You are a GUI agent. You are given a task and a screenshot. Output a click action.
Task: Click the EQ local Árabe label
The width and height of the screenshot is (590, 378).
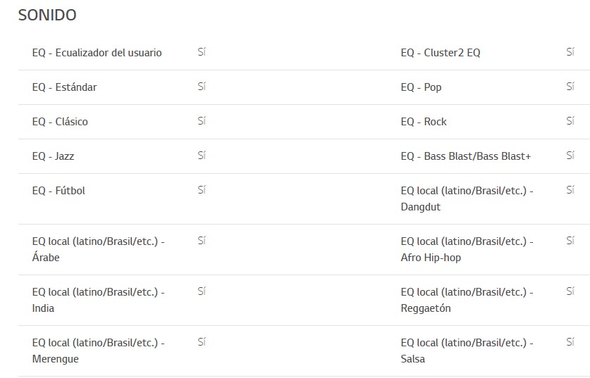(98, 249)
